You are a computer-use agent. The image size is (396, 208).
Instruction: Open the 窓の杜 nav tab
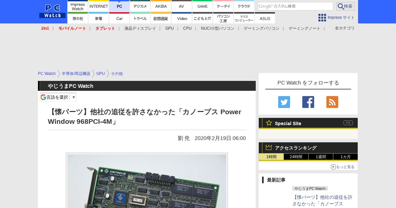click(78, 18)
